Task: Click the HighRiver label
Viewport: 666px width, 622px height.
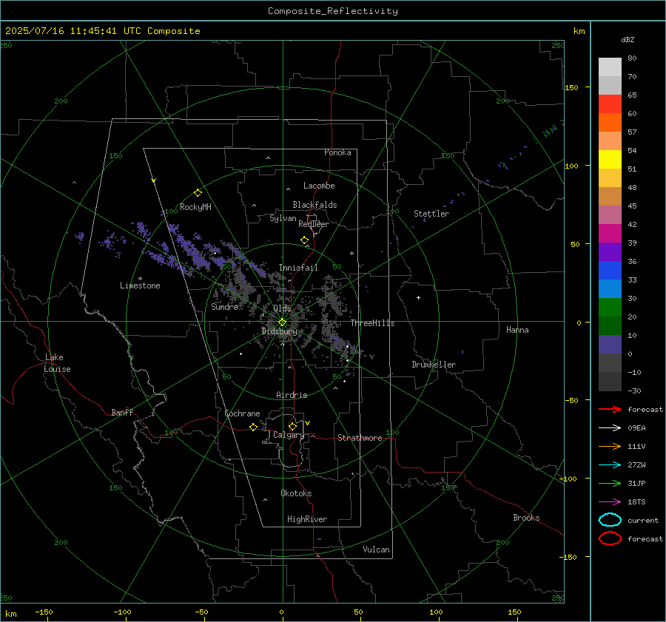Action: point(307,519)
